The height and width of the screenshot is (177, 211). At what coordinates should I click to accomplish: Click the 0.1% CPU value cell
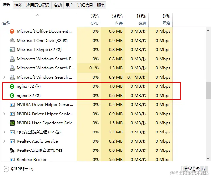click(89, 68)
